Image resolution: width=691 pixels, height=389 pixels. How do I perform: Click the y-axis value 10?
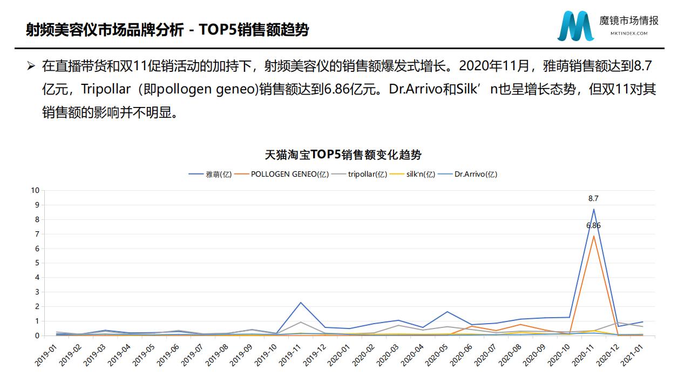click(x=36, y=190)
